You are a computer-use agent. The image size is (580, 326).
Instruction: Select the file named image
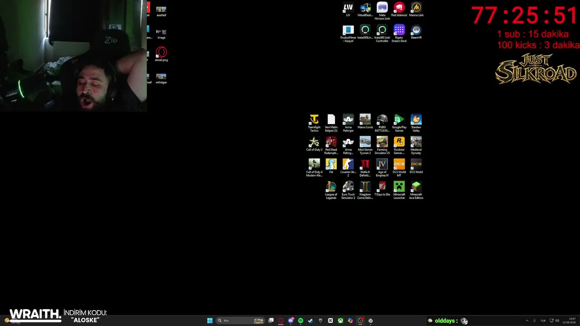[x=161, y=34]
